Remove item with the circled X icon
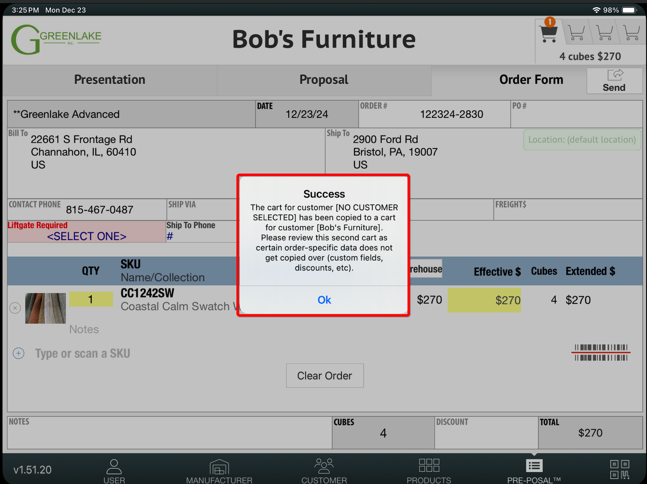 click(15, 308)
